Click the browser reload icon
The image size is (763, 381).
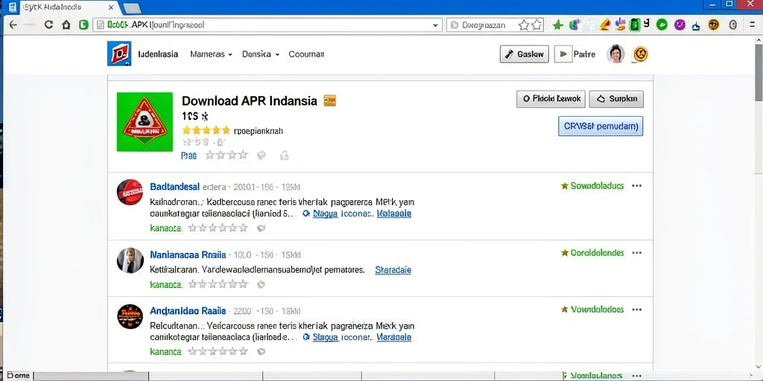48,25
